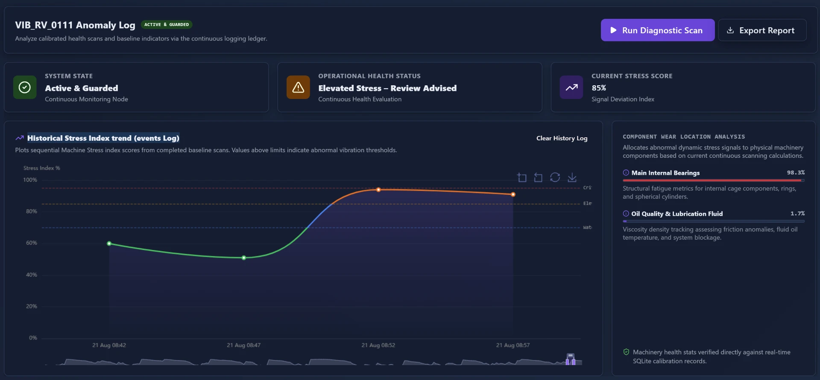This screenshot has width=820, height=380.
Task: Click the purple data zoom handle below the chart
Action: pos(571,359)
